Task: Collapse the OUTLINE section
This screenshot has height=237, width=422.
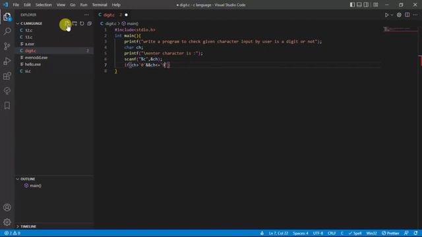Action: [x=54, y=179]
